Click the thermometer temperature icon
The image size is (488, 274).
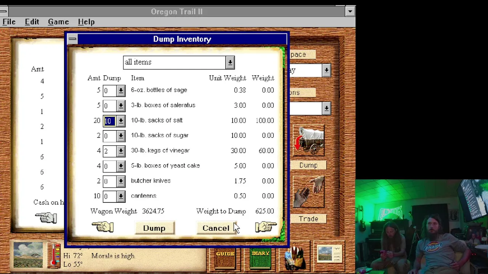click(x=54, y=255)
